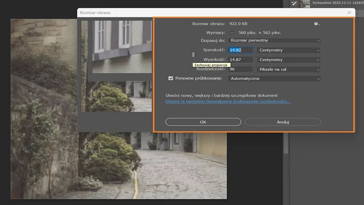Click the Screenshot 2025-11-11 file name

[x=338, y=3]
